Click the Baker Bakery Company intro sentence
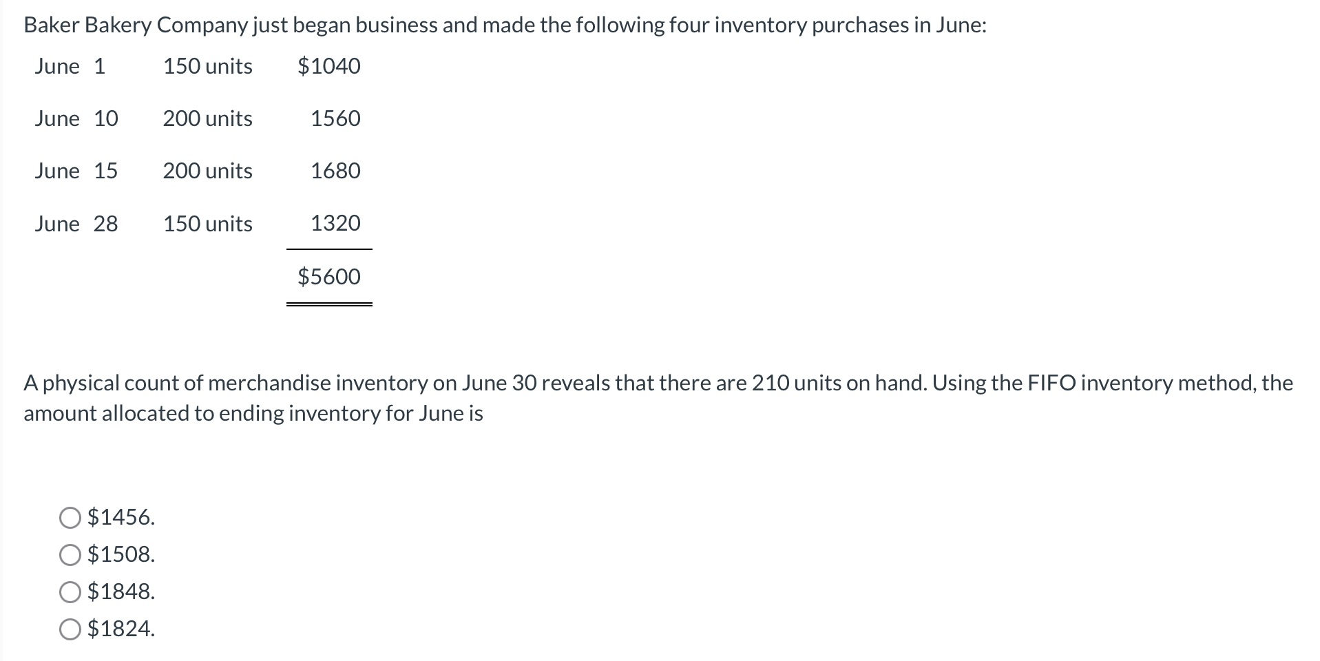The height and width of the screenshot is (661, 1320). click(x=505, y=25)
